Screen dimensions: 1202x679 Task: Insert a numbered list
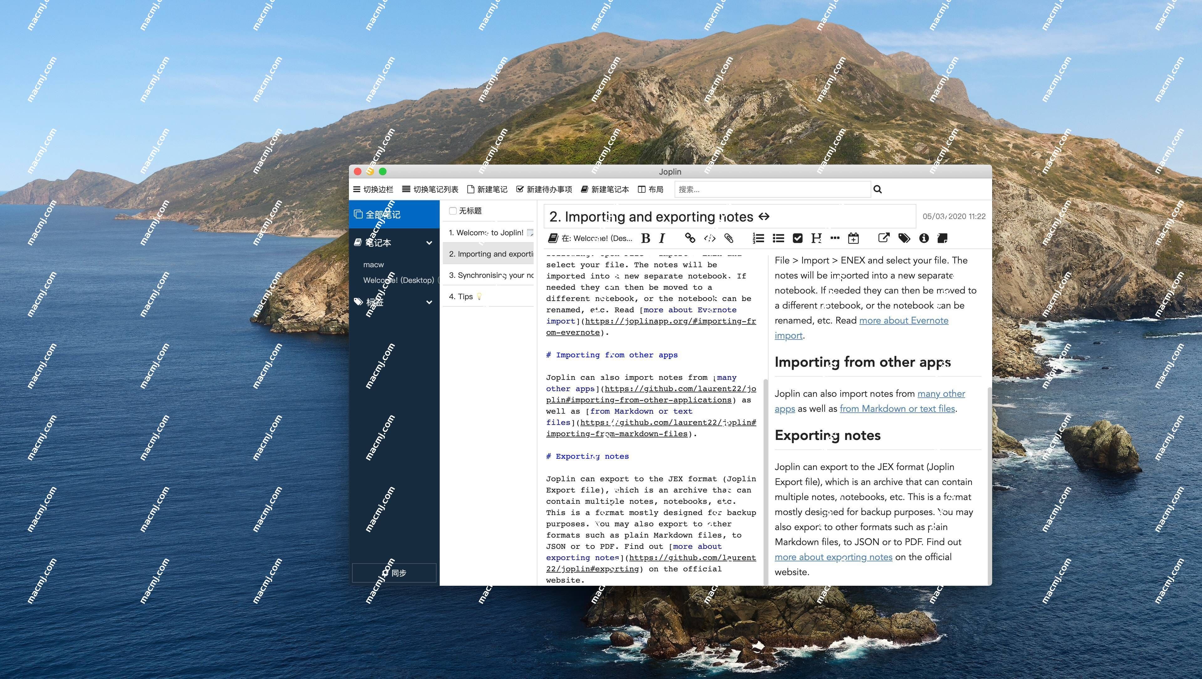tap(758, 238)
